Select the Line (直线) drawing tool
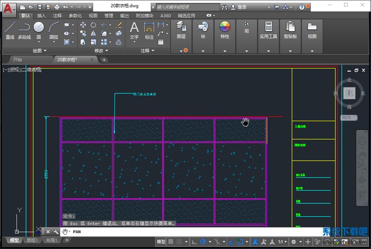This screenshot has height=249, width=371. (x=10, y=28)
